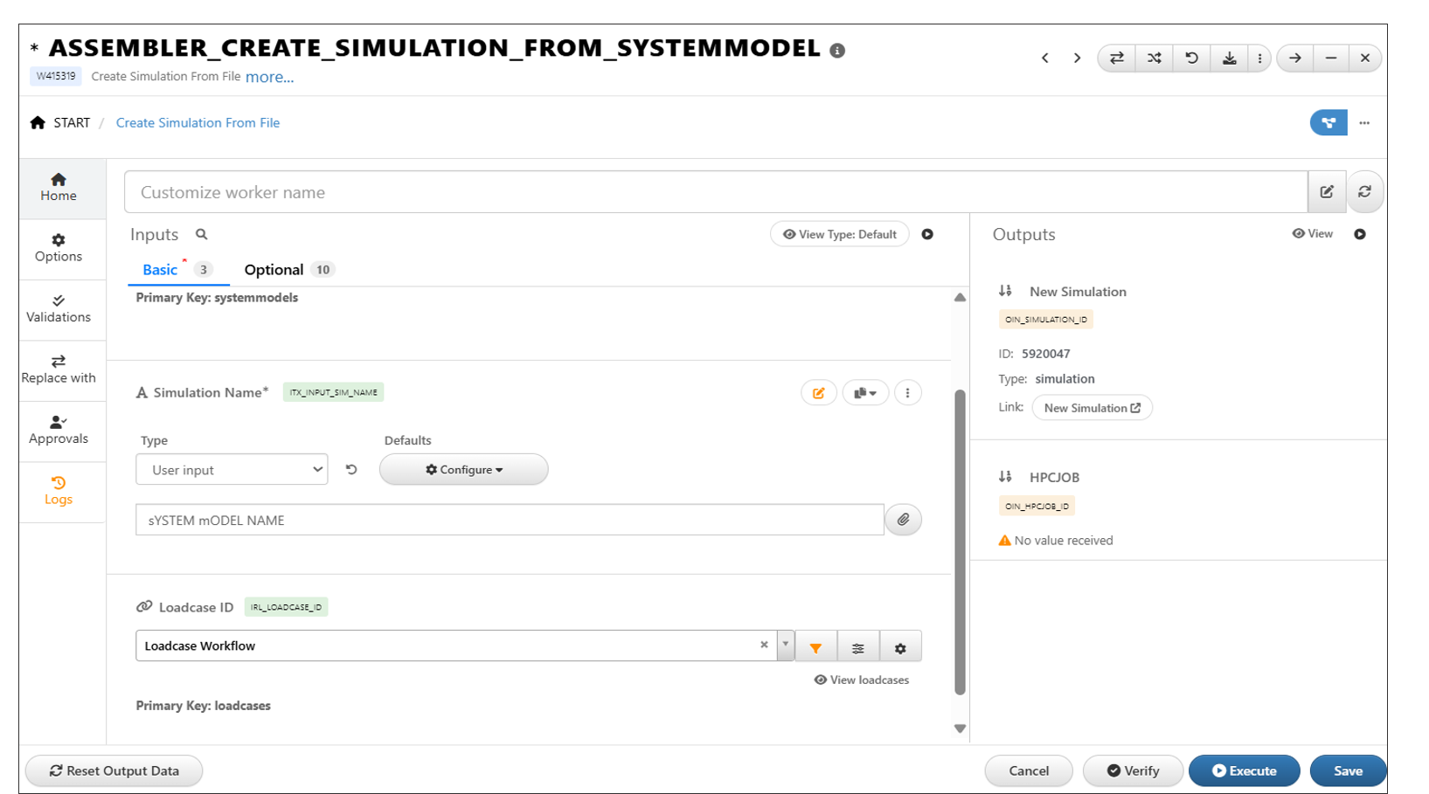
Task: Click the undo arrow icon in top toolbar
Action: [1191, 59]
